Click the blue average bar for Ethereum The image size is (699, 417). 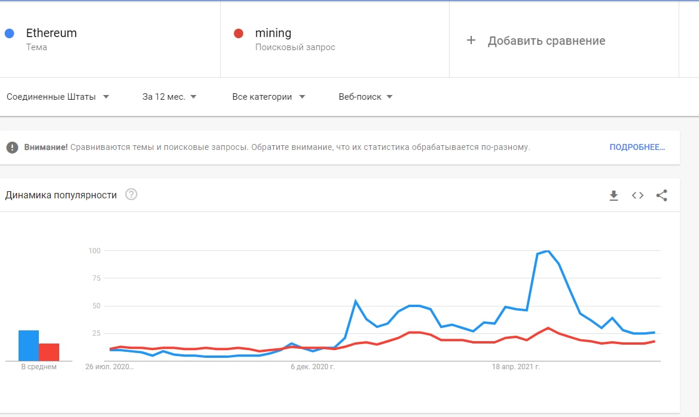(29, 346)
